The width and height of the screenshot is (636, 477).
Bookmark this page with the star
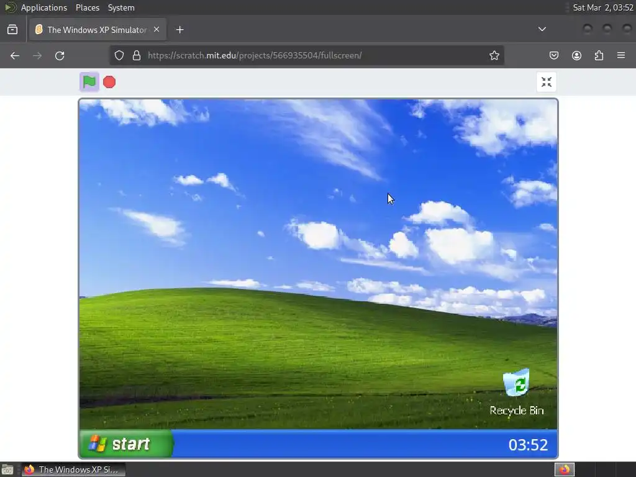tap(494, 55)
